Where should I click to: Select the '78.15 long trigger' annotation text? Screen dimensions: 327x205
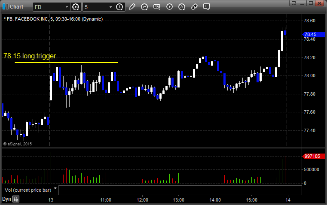[x=30, y=56]
